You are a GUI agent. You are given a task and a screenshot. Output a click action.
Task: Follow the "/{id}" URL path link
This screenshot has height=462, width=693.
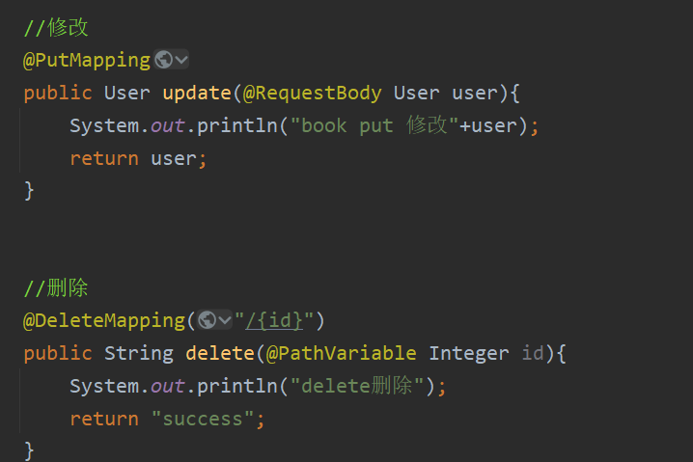click(x=274, y=320)
